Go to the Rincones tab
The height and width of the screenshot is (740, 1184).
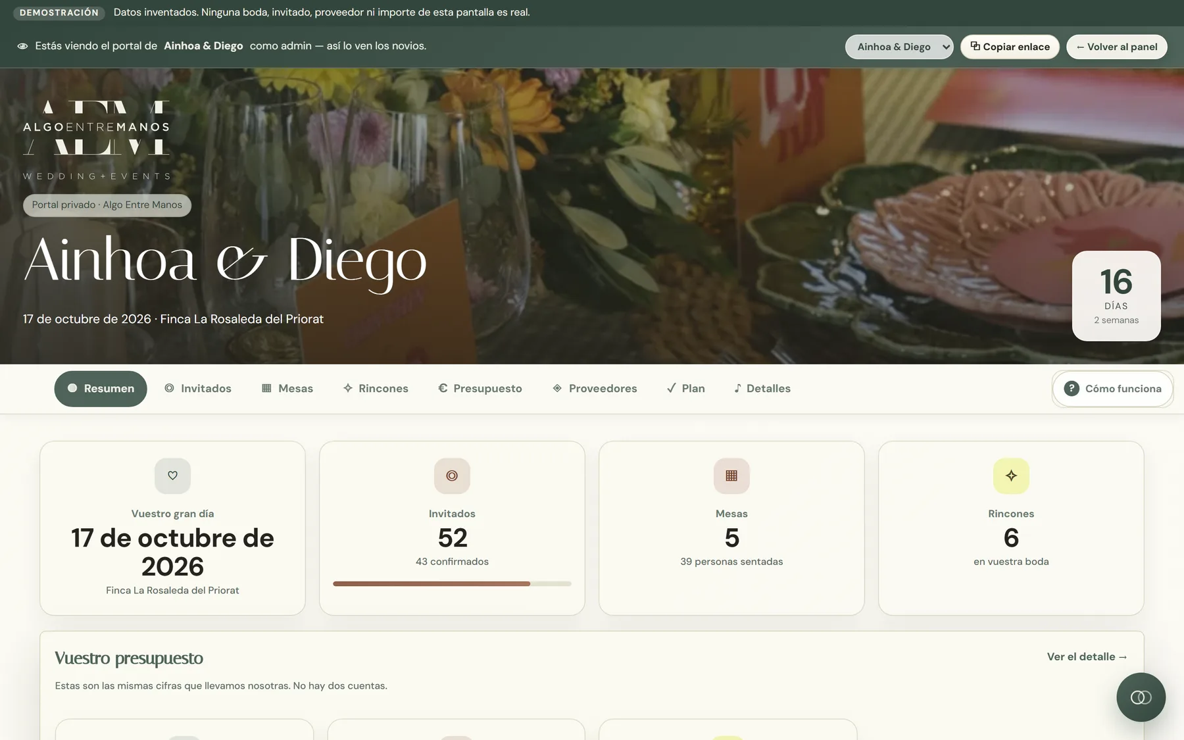coord(376,389)
